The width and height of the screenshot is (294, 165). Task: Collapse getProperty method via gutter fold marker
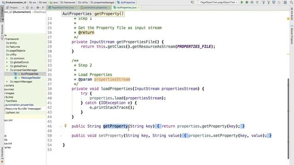click(61, 126)
